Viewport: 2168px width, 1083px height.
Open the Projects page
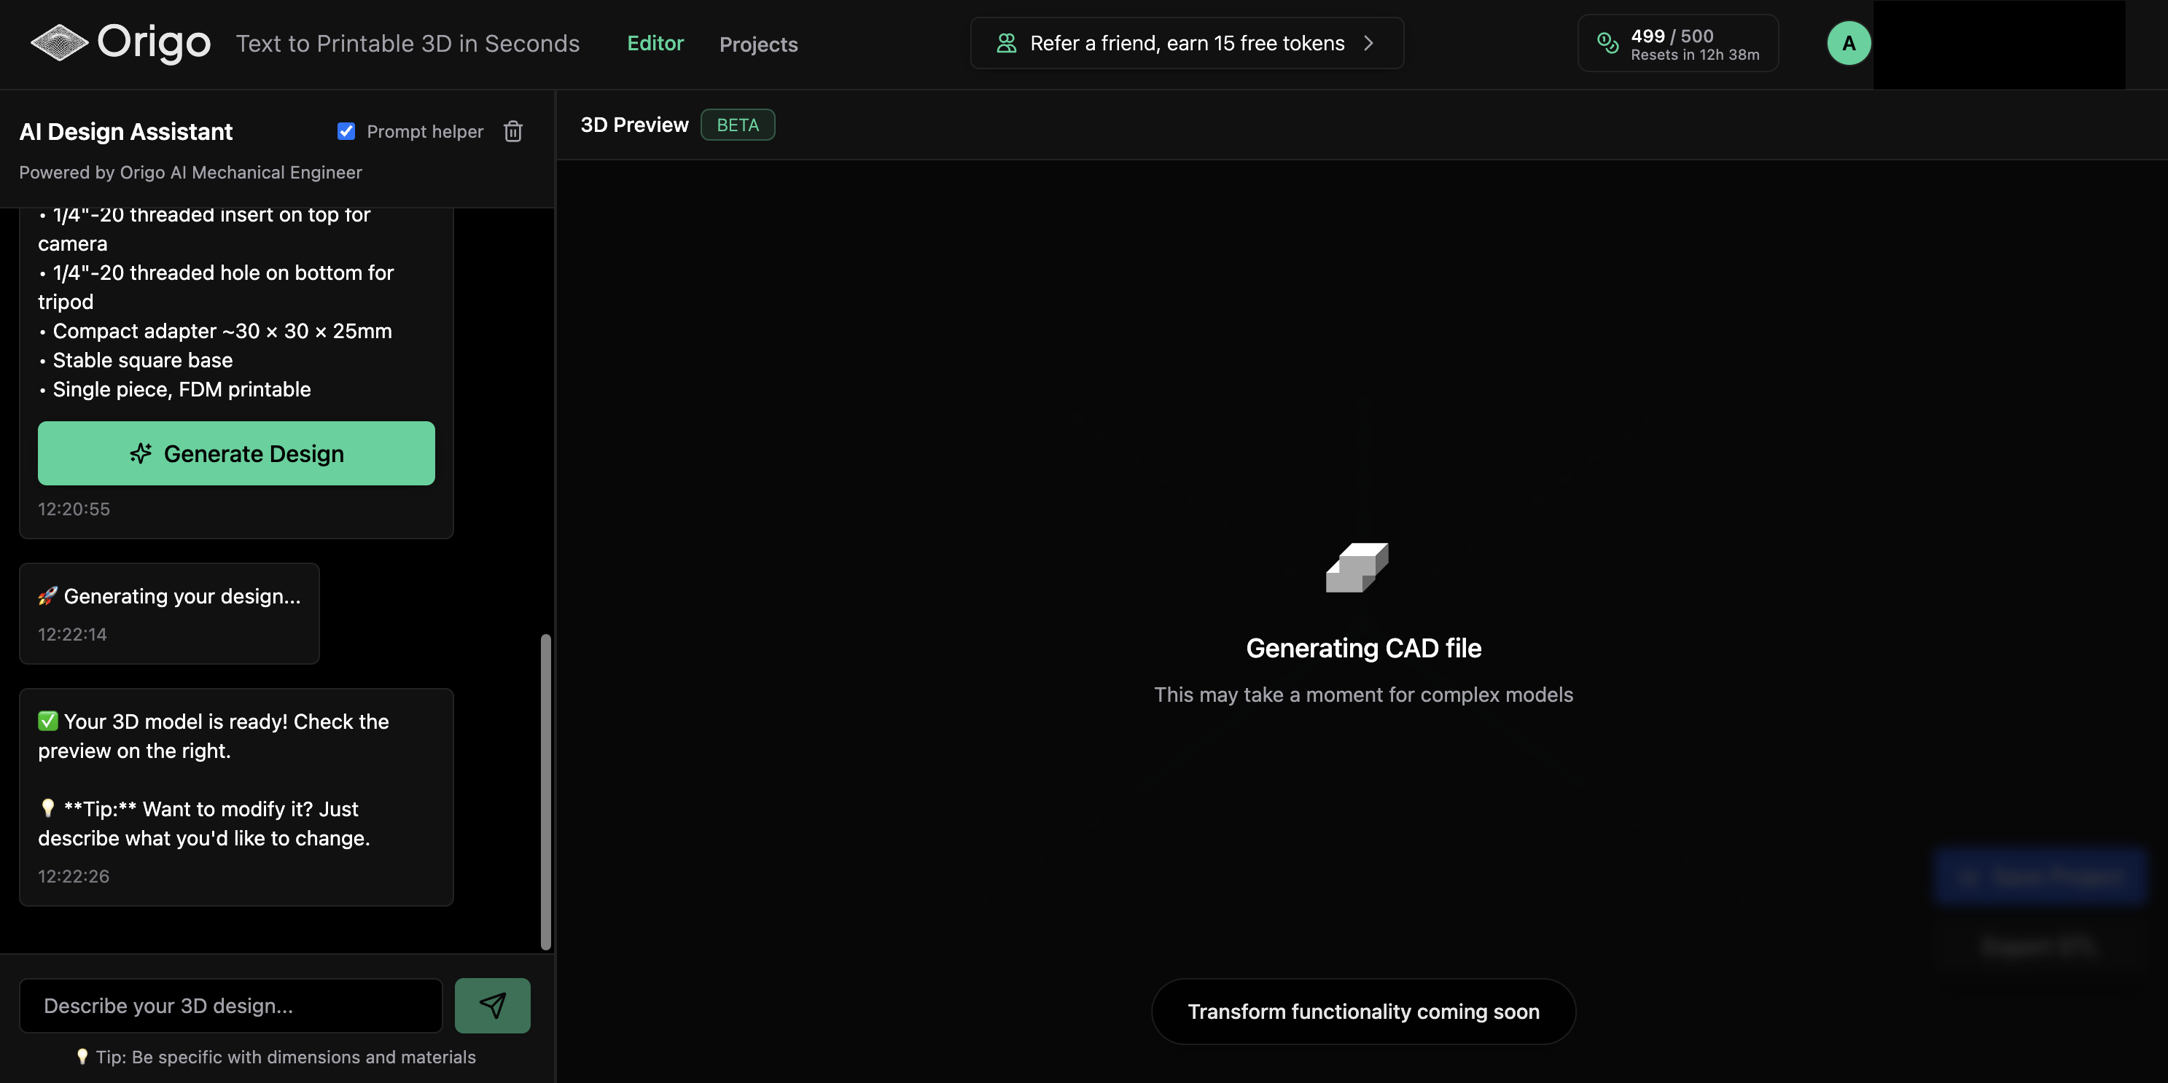[757, 44]
